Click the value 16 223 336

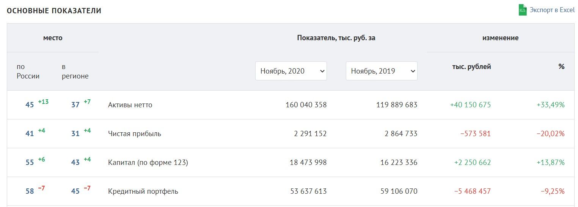[399, 163]
